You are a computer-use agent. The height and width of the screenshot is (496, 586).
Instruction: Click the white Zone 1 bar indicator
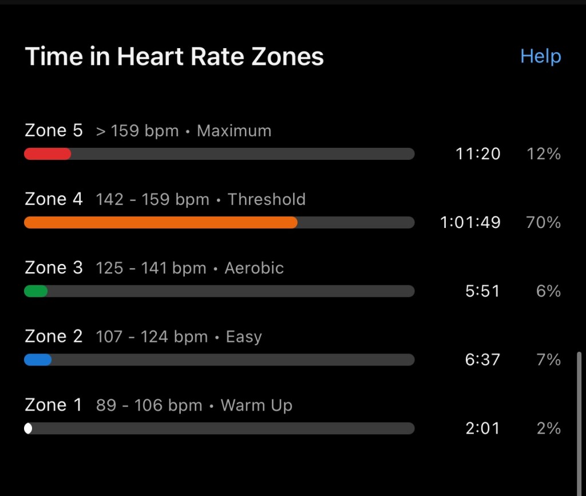28,428
